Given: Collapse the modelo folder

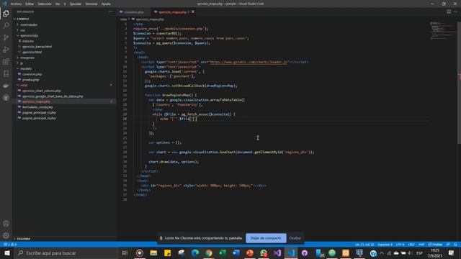Looking at the screenshot, I should point(26,68).
